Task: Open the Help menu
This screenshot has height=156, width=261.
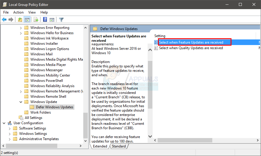Action: [44, 12]
